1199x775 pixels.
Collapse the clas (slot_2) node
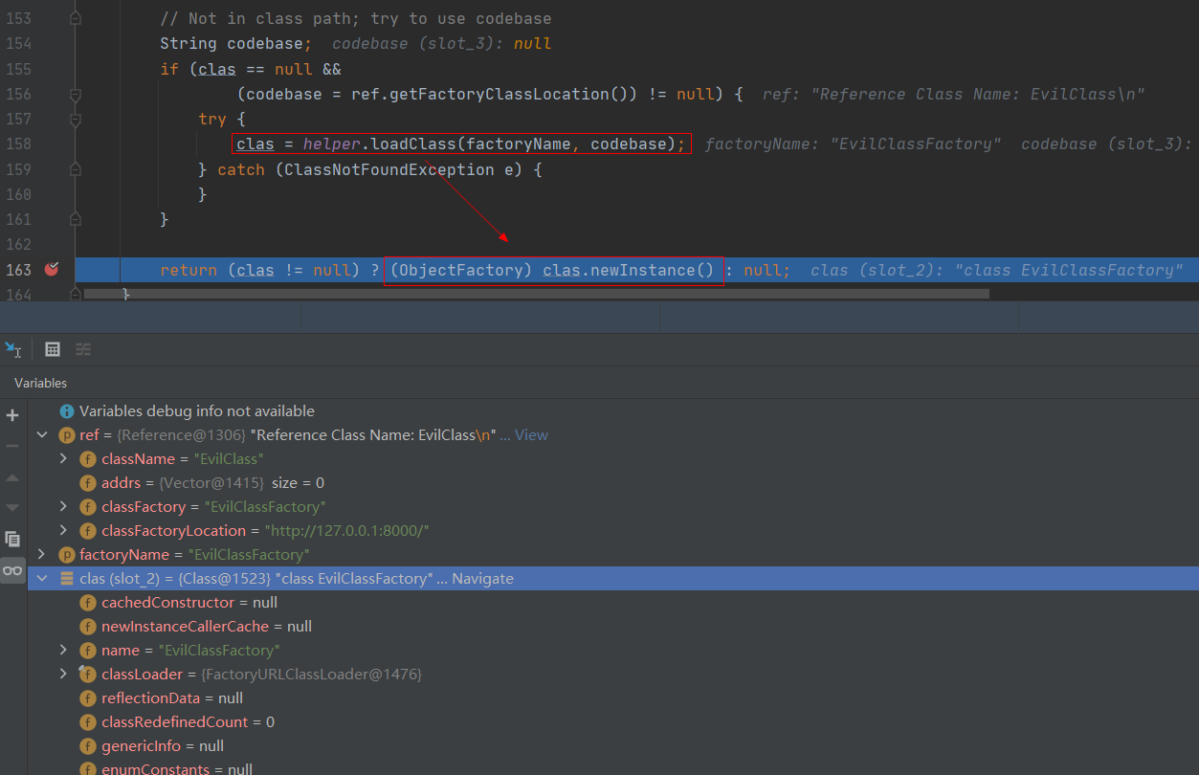coord(41,579)
